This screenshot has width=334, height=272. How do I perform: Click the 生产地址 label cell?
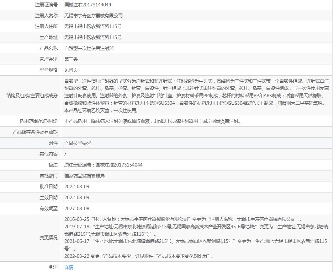31,37
